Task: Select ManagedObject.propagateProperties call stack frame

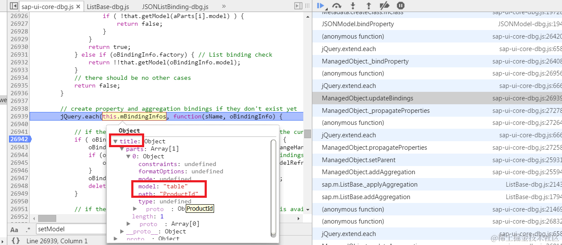Action: [437, 148]
